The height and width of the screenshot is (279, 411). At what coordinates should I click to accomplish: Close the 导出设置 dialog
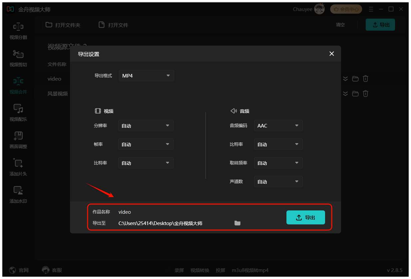pos(331,54)
